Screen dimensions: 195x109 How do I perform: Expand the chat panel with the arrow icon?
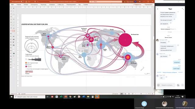(183, 9)
